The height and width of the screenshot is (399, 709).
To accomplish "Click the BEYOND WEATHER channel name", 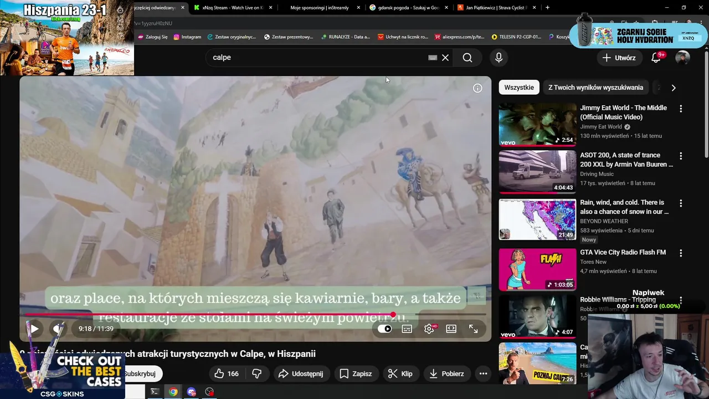I will pos(604,221).
